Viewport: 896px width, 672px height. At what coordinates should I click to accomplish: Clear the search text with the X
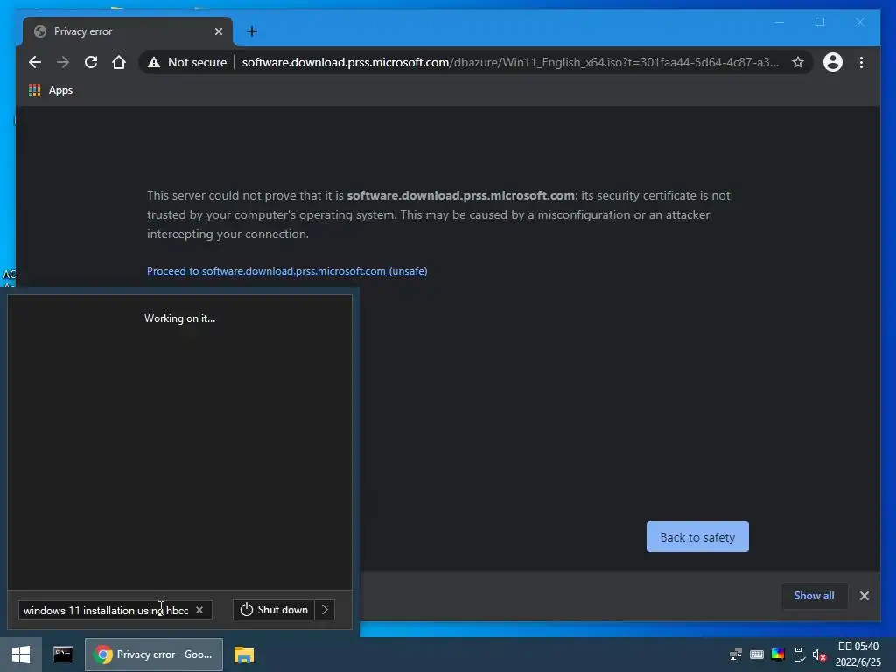[x=199, y=610]
